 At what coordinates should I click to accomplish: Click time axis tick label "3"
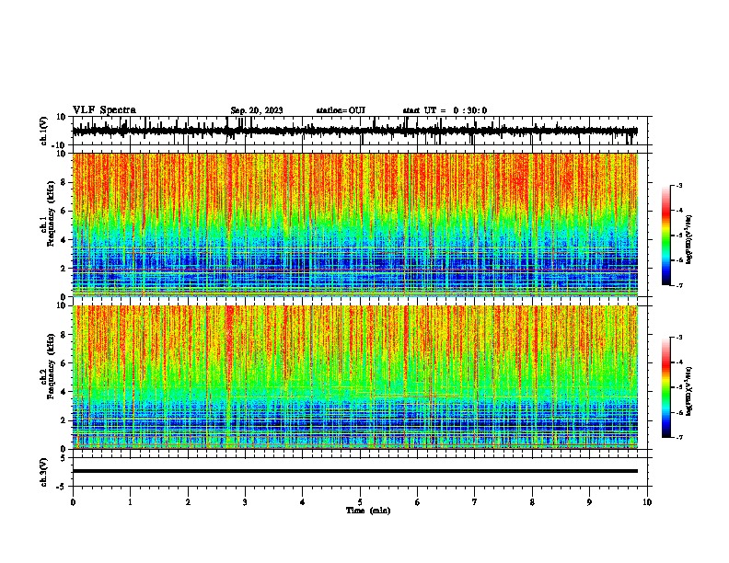[245, 502]
